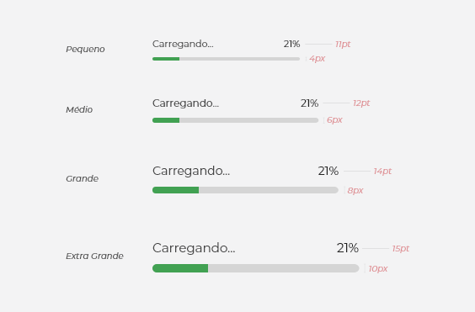Click the 21% value next to 12pt
475x312 pixels.
[309, 103]
